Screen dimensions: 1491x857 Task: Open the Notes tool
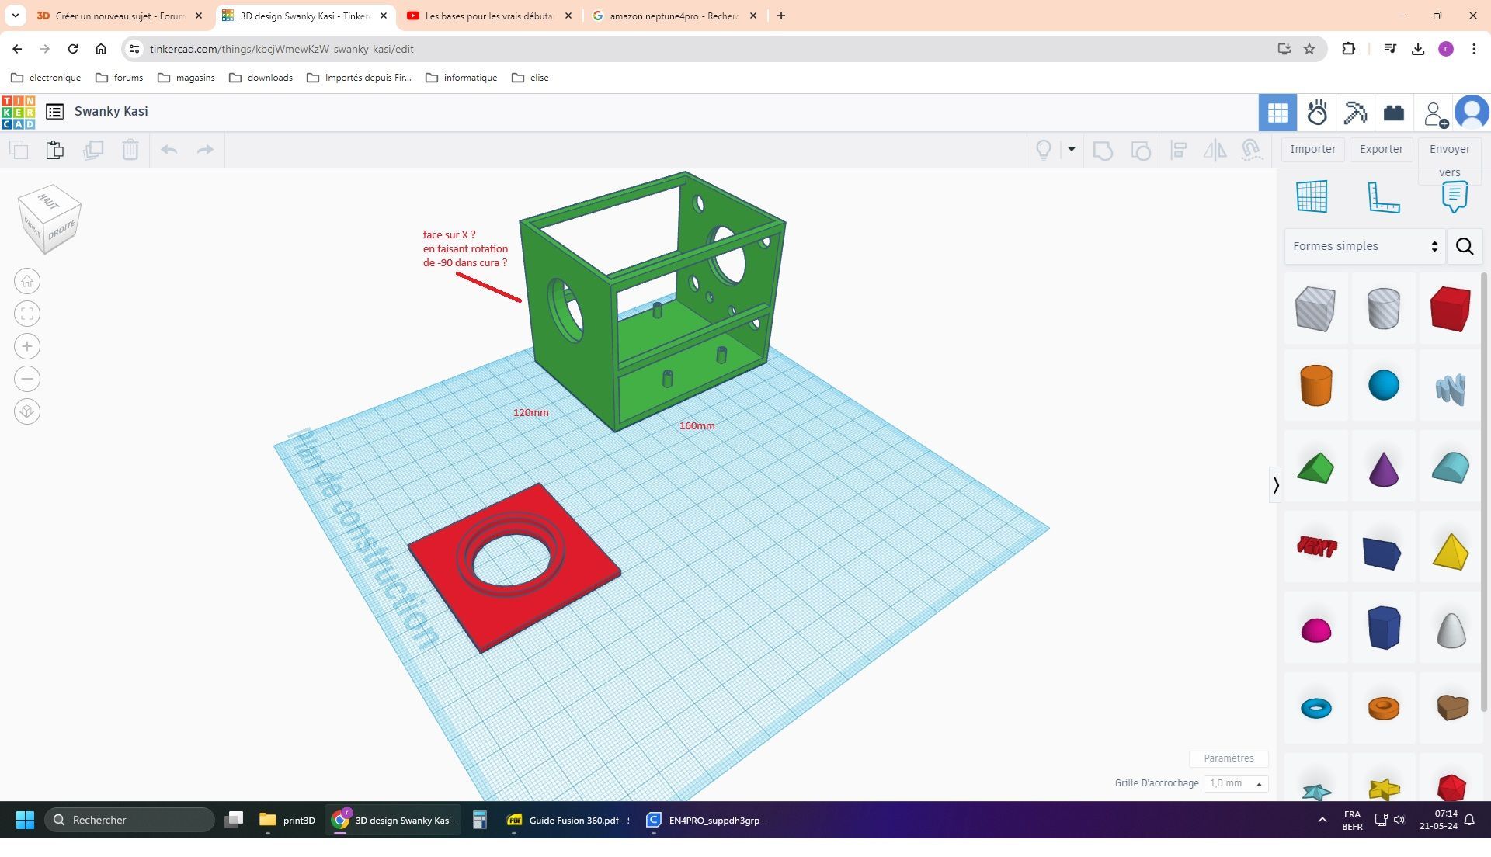1455,196
